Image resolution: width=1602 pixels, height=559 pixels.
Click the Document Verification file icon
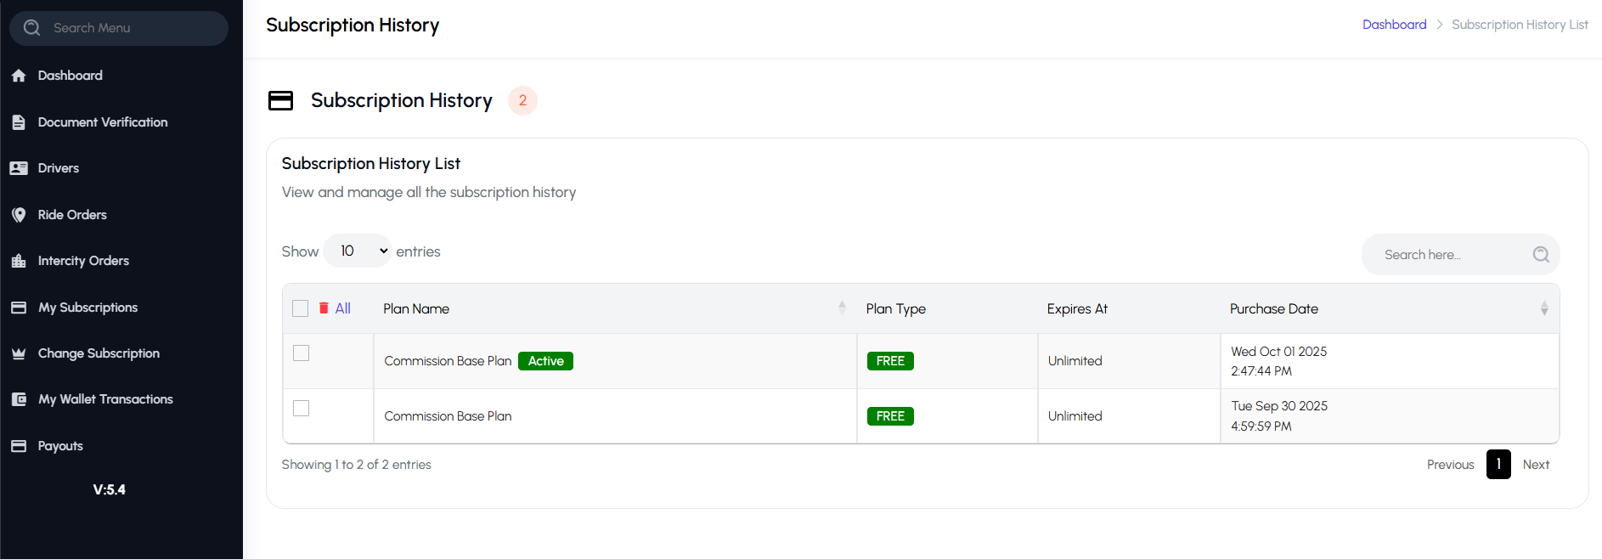[19, 122]
